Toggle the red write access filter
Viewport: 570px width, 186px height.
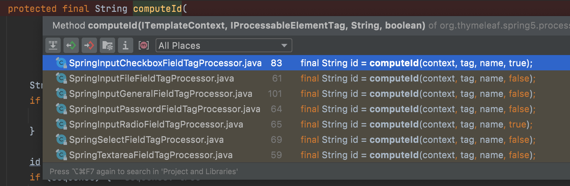[89, 45]
